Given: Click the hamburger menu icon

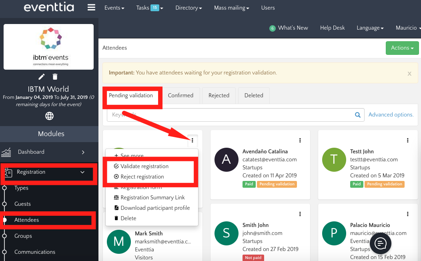Looking at the screenshot, I should (91, 8).
